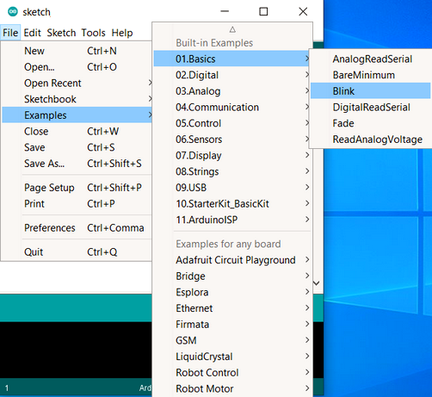Expand the Firmata library examples

pyautogui.click(x=232, y=324)
